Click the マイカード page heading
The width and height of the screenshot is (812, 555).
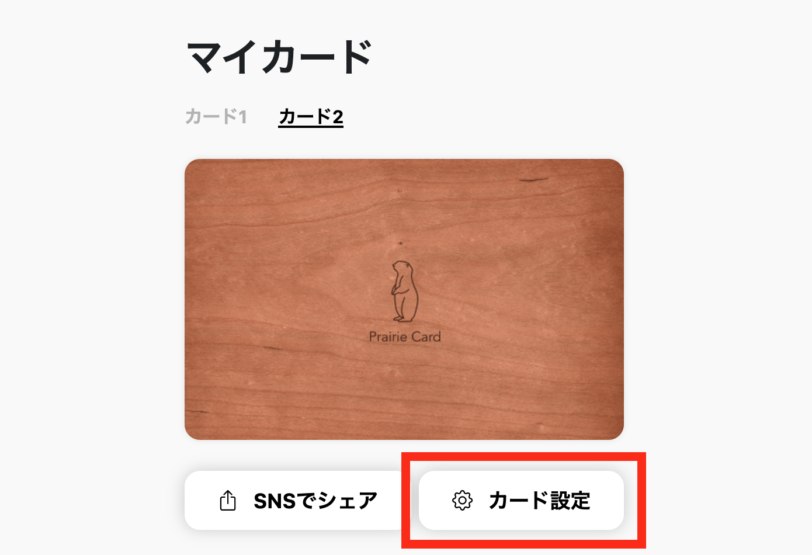pyautogui.click(x=279, y=57)
